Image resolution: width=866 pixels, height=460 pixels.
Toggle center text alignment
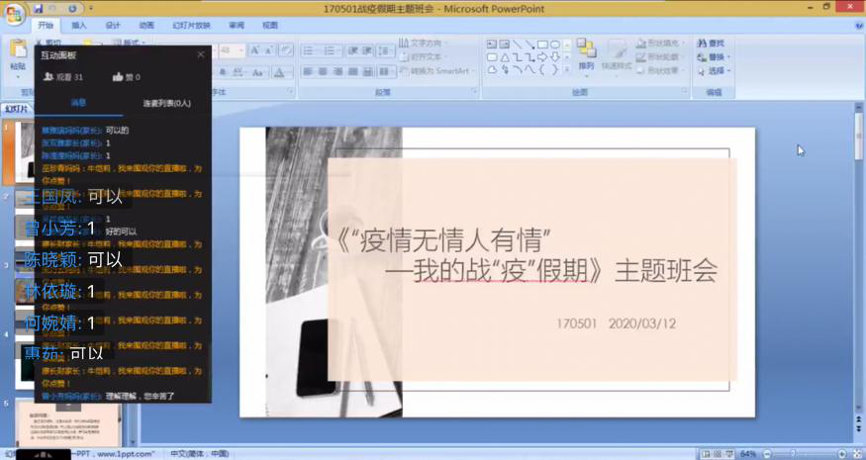point(323,72)
